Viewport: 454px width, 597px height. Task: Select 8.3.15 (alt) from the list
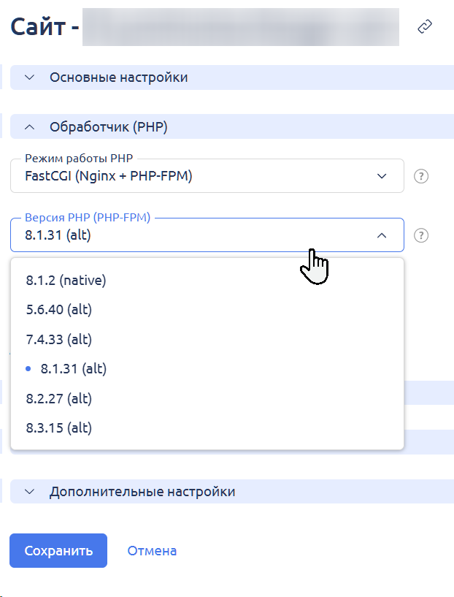pos(59,428)
